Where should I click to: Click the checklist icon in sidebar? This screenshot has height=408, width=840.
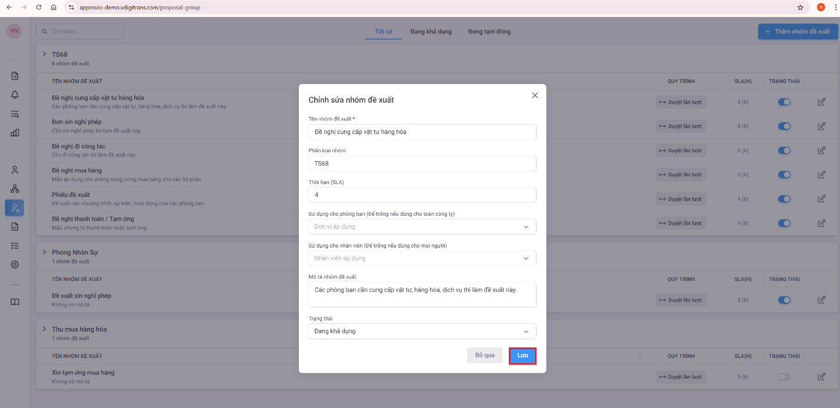(15, 246)
